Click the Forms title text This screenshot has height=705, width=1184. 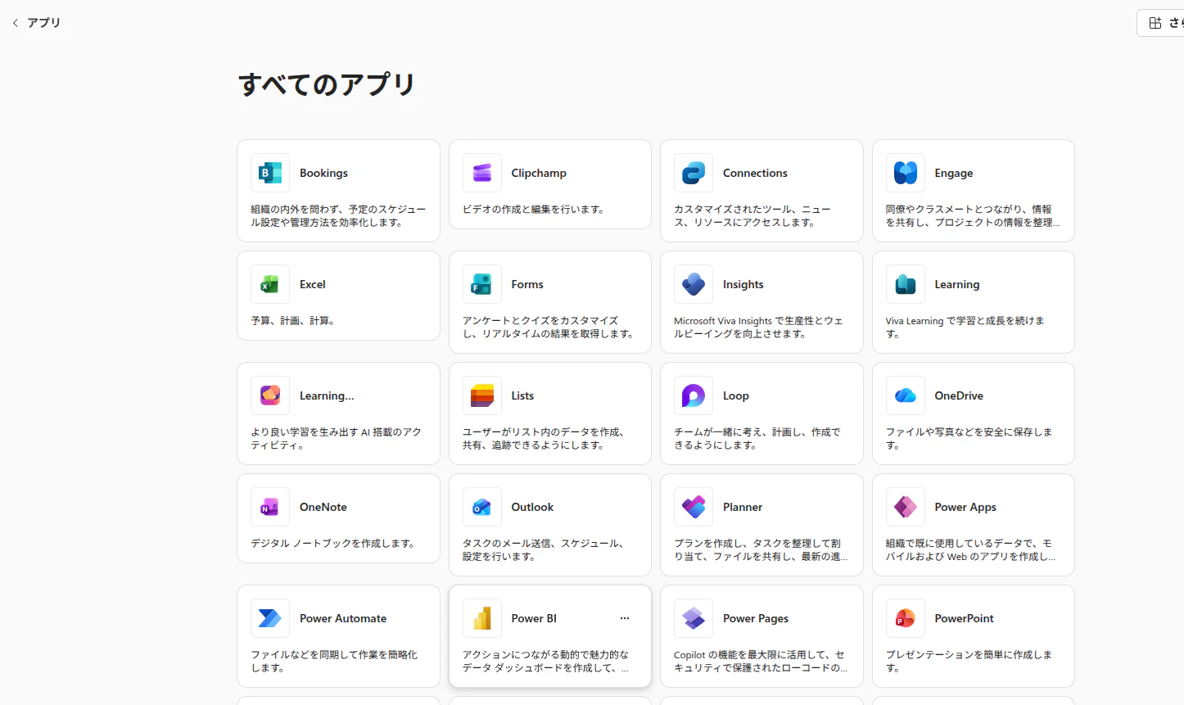(x=527, y=284)
